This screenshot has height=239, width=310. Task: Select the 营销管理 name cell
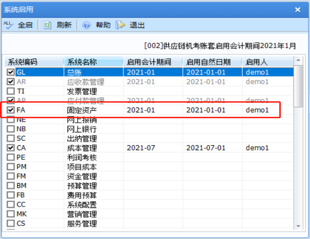(82, 214)
